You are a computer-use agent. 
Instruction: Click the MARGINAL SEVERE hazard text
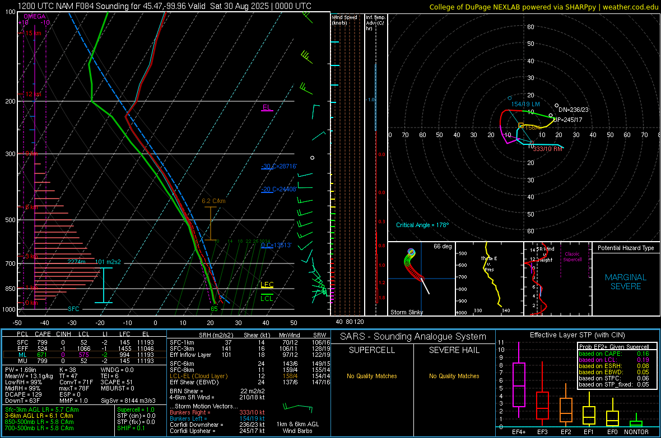tap(626, 282)
